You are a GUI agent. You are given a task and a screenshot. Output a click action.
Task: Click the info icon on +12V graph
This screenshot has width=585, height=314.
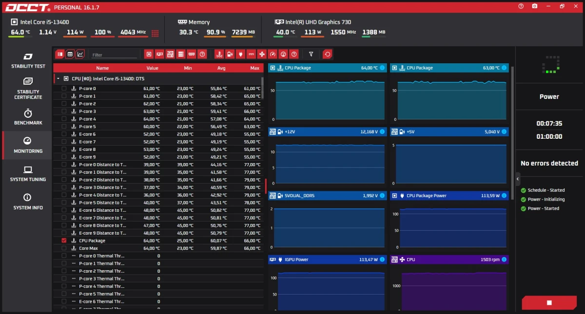(382, 132)
